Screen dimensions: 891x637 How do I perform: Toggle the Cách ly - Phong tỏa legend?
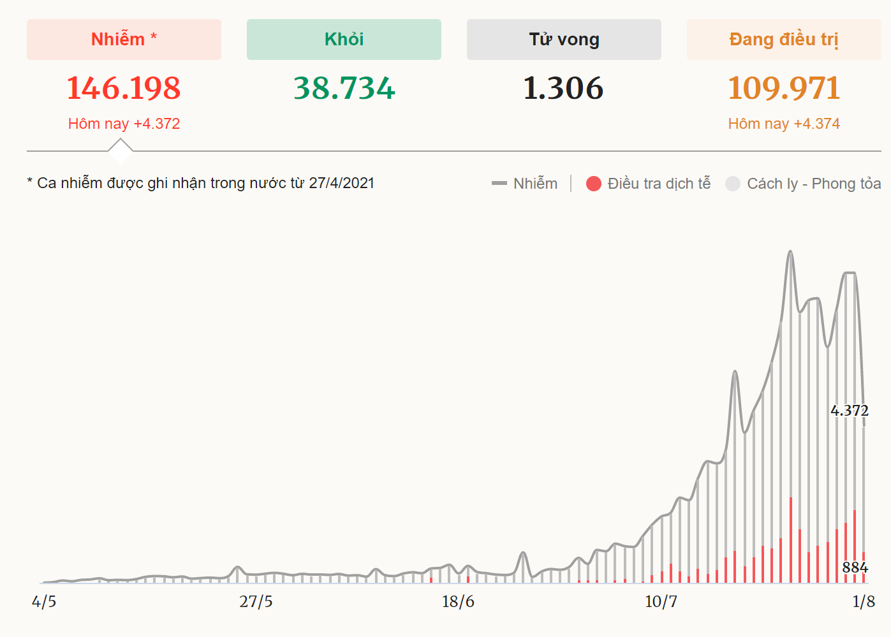803,184
